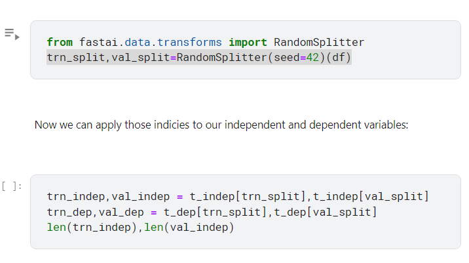Click t_dep[trn_split] expression

coord(215,212)
